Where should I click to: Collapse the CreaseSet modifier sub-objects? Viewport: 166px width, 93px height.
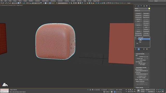[x=137, y=39]
